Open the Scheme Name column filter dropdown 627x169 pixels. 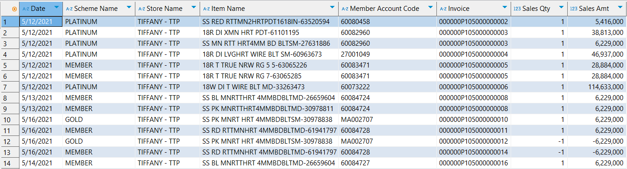129,8
